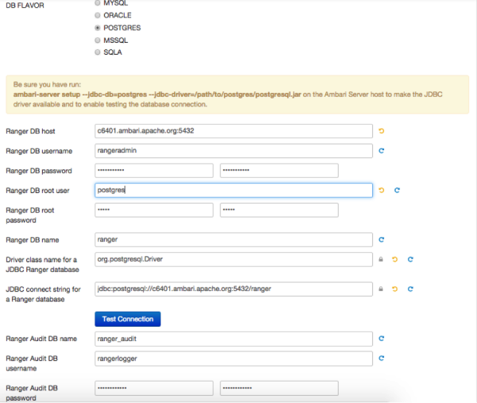Viewport: 477px width, 403px height.
Task: Click the Ranger DB password confirmation field
Action: [279, 171]
